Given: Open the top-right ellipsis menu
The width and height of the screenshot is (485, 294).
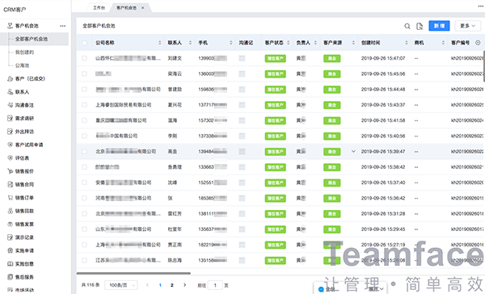Looking at the screenshot, I should click(481, 6).
